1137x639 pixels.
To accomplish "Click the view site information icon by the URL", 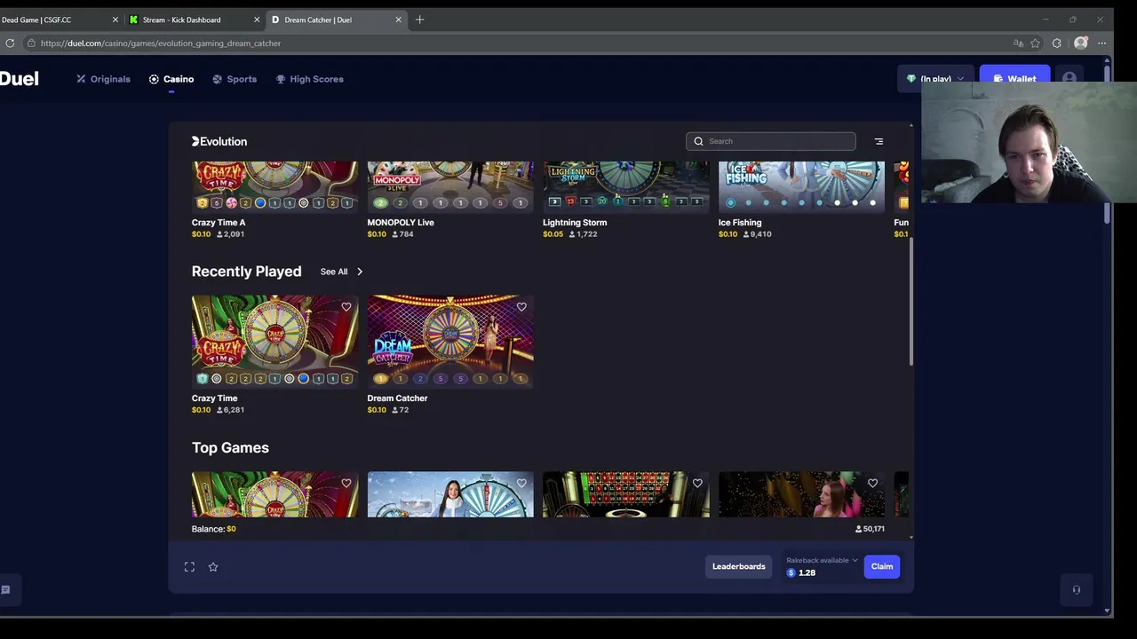I will tap(31, 43).
